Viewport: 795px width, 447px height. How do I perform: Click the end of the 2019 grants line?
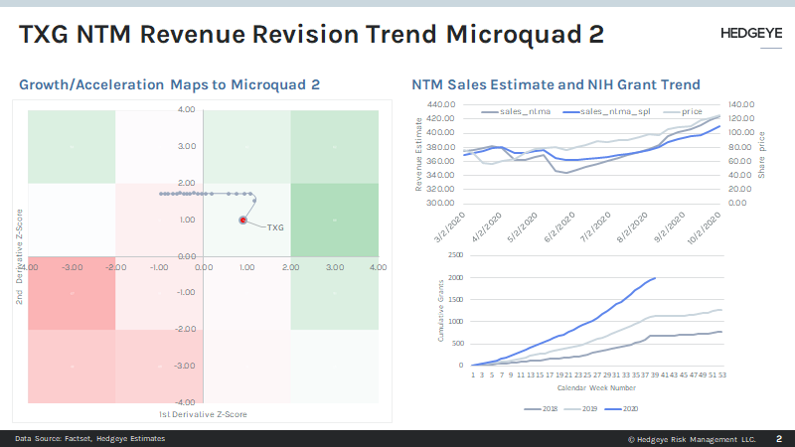(x=721, y=310)
